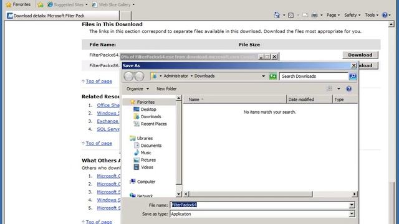Sort by Date modified column header
The height and width of the screenshot is (224, 399).
(x=309, y=100)
